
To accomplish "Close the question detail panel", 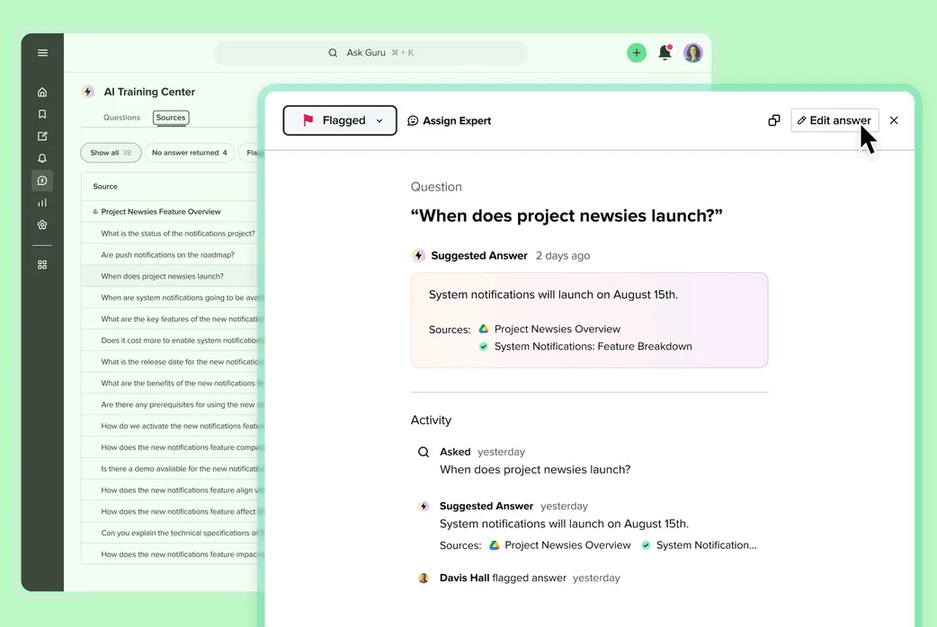I will (894, 120).
